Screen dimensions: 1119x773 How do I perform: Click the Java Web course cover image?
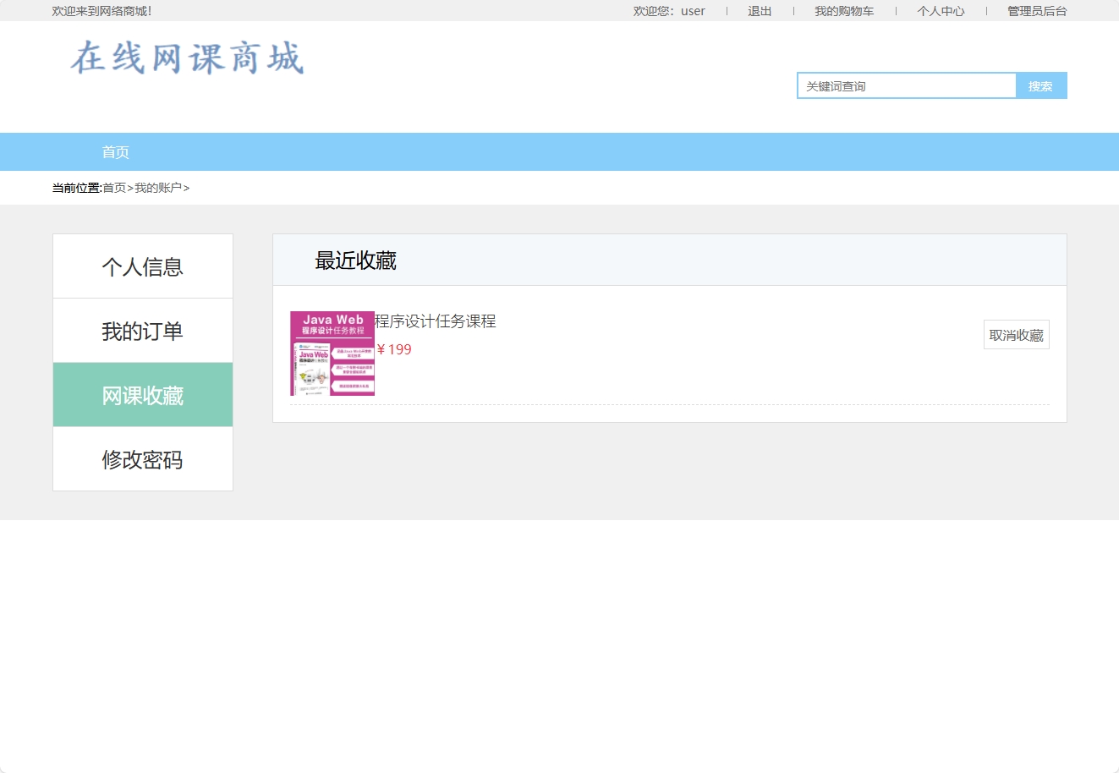tap(332, 354)
